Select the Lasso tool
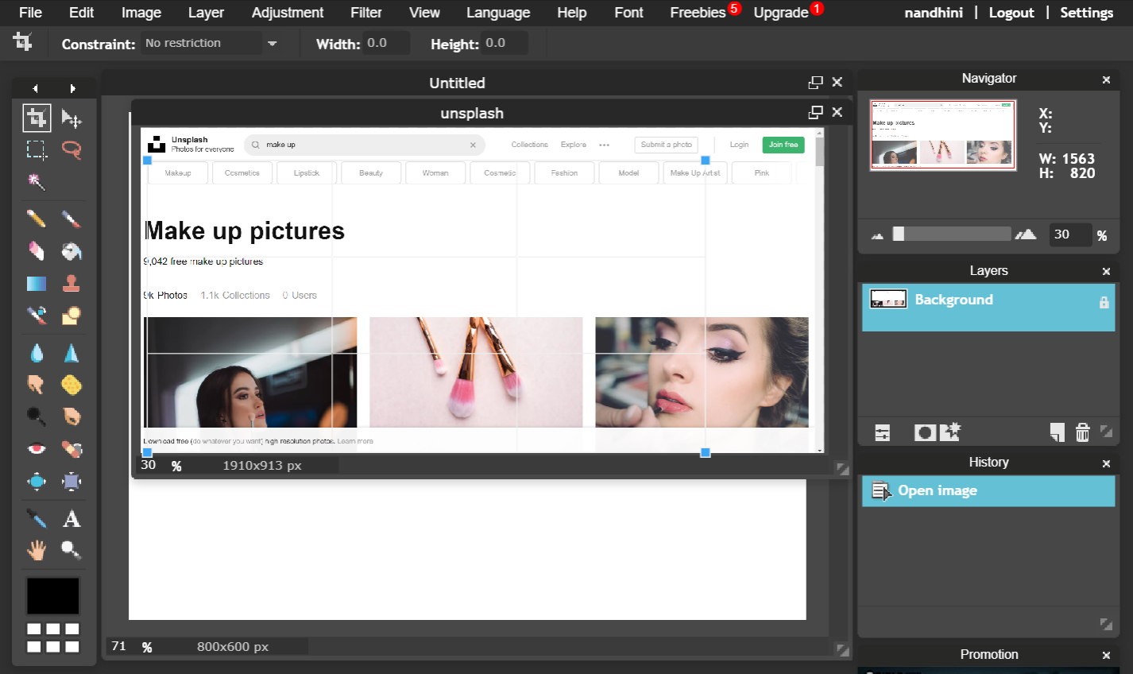Screen dimensions: 1133x674 click(x=72, y=149)
